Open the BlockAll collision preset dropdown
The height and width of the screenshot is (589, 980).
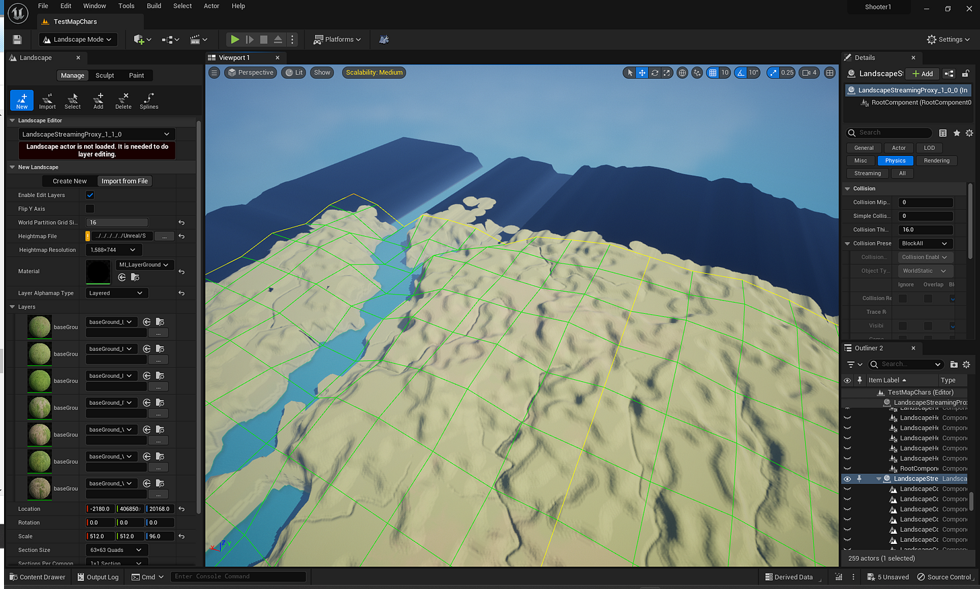pyautogui.click(x=925, y=243)
